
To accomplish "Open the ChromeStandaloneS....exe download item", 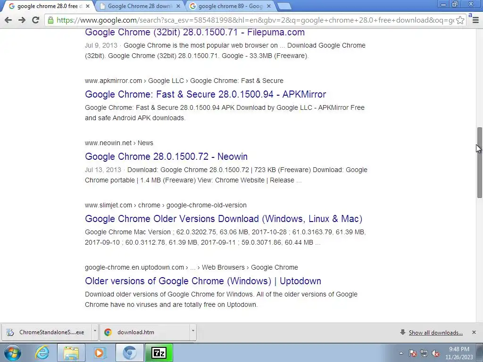I will 46,332.
